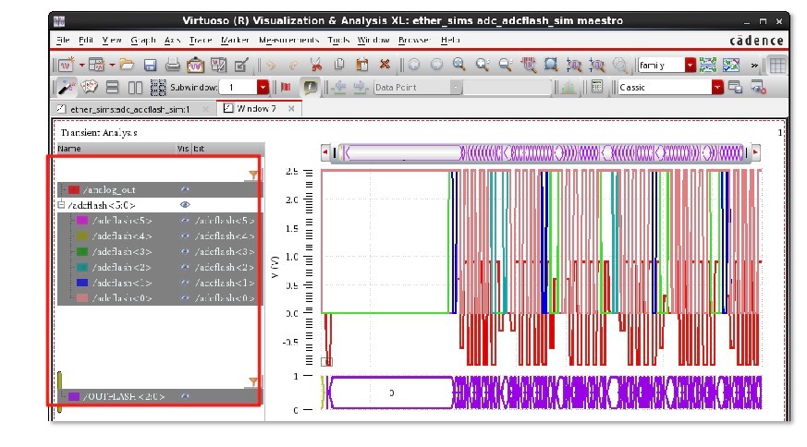Arrange subwindows in horizontal stack layout

coord(112,88)
